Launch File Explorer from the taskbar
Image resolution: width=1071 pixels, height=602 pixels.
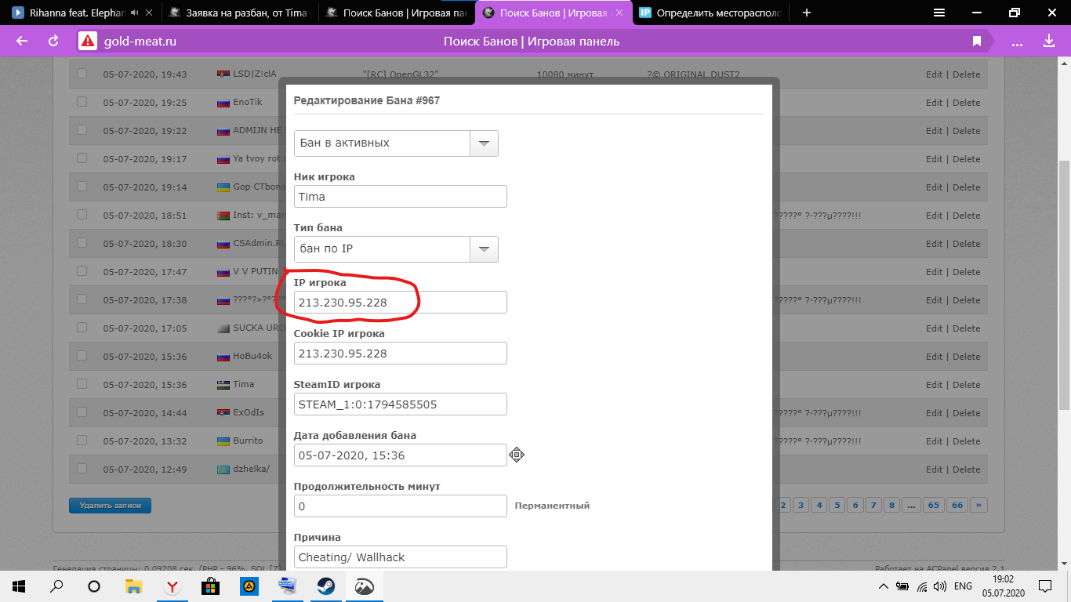click(133, 586)
